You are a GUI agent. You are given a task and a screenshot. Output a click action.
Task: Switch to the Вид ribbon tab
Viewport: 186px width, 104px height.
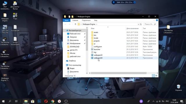[96, 20]
